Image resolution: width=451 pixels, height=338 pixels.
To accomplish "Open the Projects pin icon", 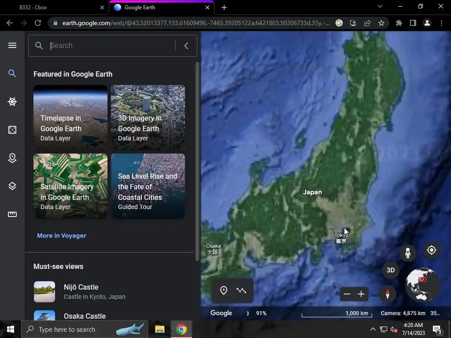I will pos(12,158).
